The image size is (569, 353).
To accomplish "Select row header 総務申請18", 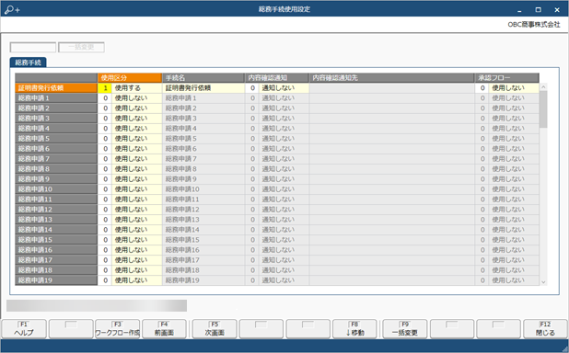I will (56, 270).
